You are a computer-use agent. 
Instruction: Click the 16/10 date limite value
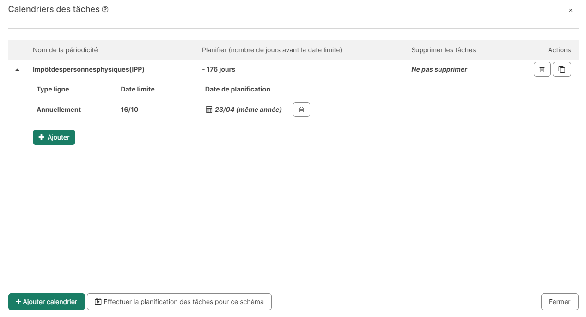point(129,110)
